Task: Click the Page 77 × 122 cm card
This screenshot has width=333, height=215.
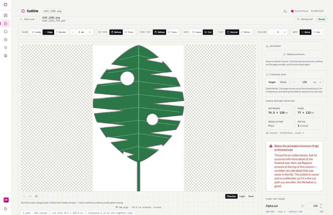Action: pyautogui.click(x=309, y=111)
